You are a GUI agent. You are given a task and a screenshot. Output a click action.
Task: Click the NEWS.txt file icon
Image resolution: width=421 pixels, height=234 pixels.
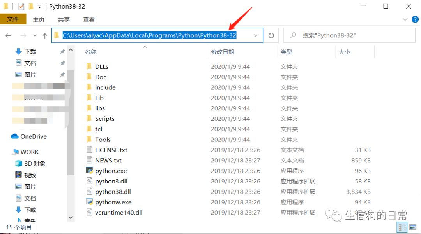(x=89, y=160)
